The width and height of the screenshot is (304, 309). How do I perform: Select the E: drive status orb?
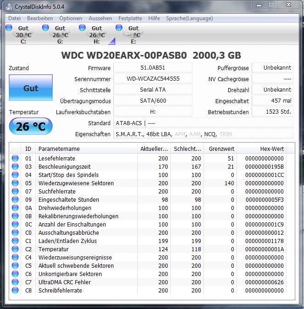pyautogui.click(x=119, y=28)
